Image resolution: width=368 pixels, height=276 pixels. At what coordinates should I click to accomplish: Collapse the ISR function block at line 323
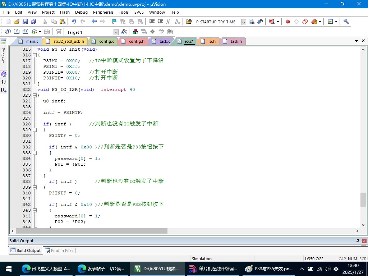tap(35, 95)
